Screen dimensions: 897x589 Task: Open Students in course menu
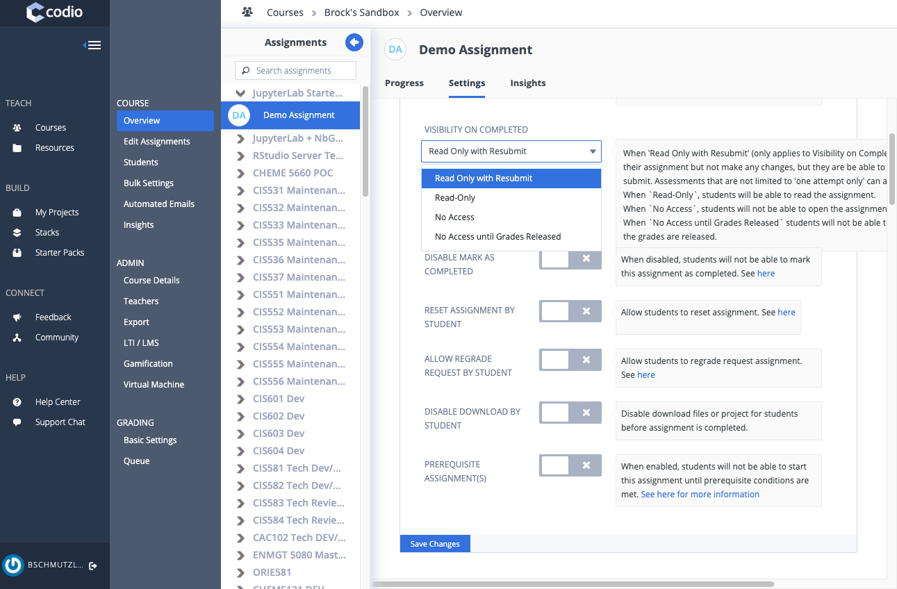click(141, 163)
